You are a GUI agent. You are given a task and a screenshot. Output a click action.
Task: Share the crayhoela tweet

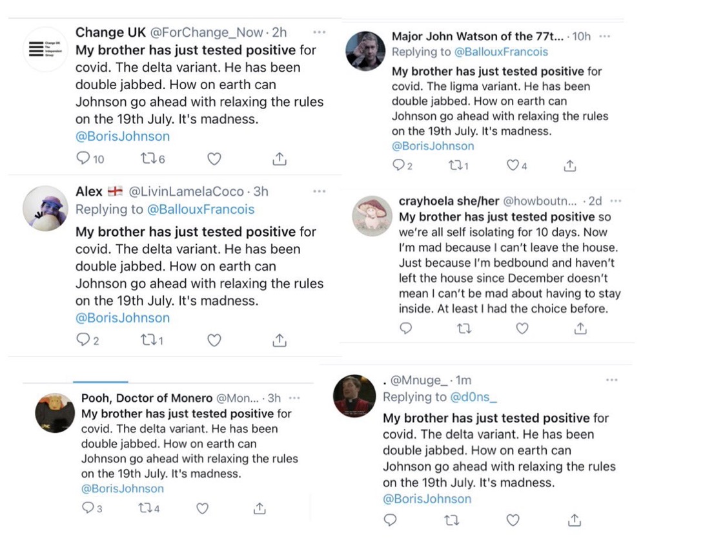pyautogui.click(x=580, y=329)
